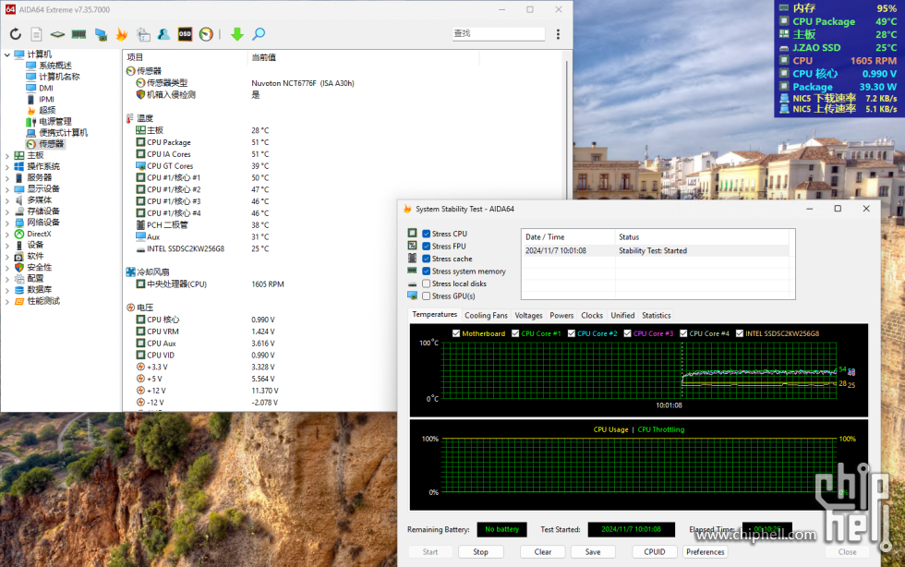905x567 pixels.
Task: Toggle Motherboard graph checkbox
Action: pyautogui.click(x=456, y=333)
